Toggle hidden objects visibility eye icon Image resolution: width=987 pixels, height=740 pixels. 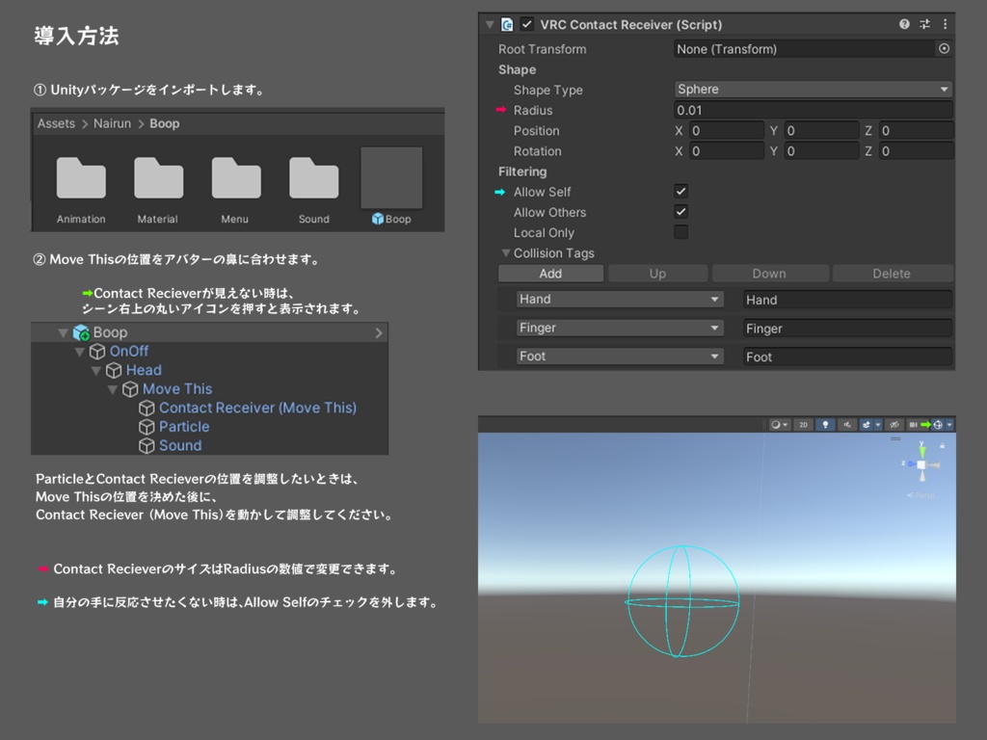(894, 425)
